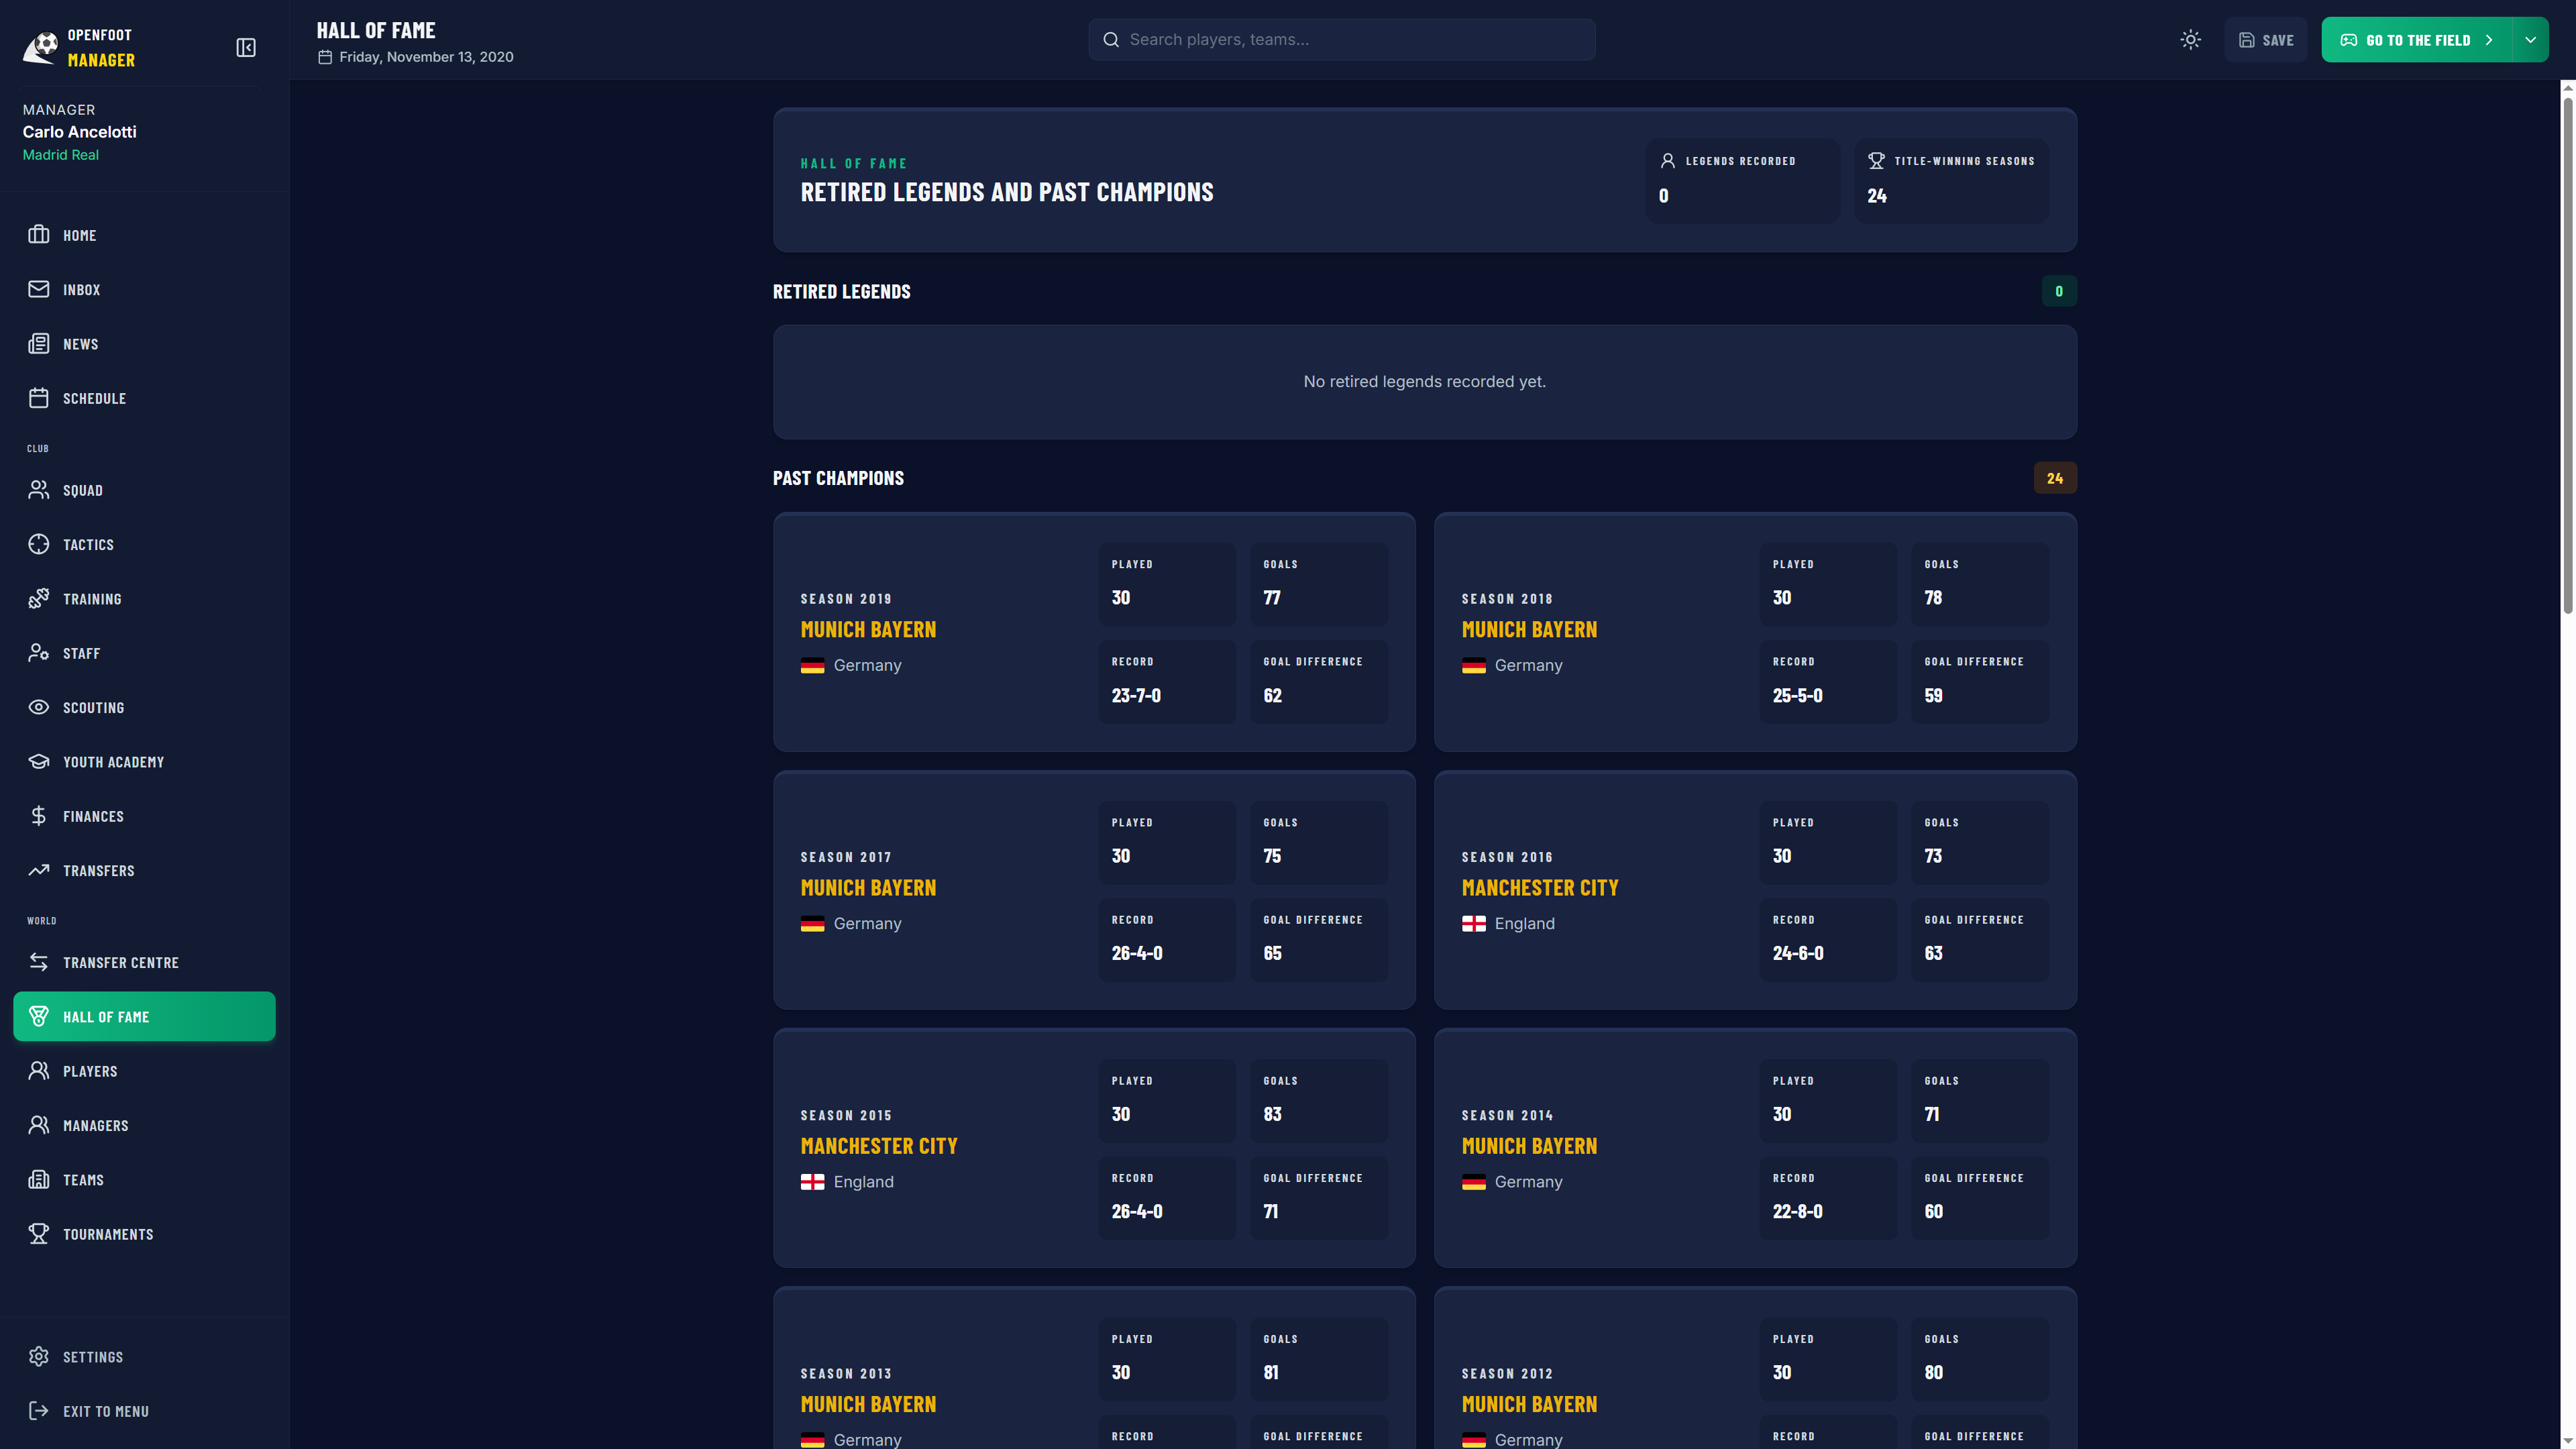Focus the Search players, teams field
Image resolution: width=2576 pixels, height=1449 pixels.
tap(1342, 40)
